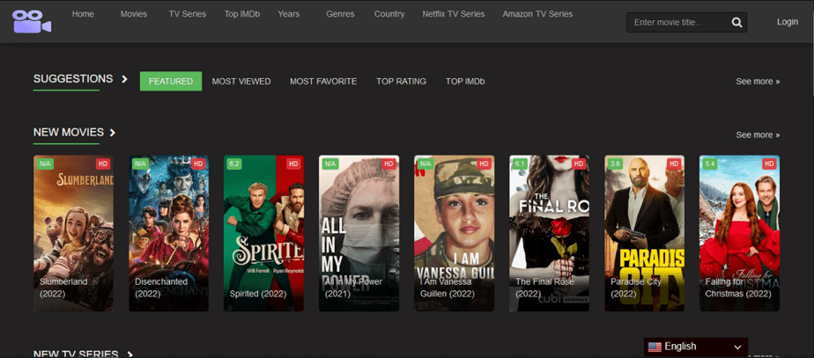814x358 pixels.
Task: Click the 6.2 rating badge on Spirited
Action: (x=234, y=164)
